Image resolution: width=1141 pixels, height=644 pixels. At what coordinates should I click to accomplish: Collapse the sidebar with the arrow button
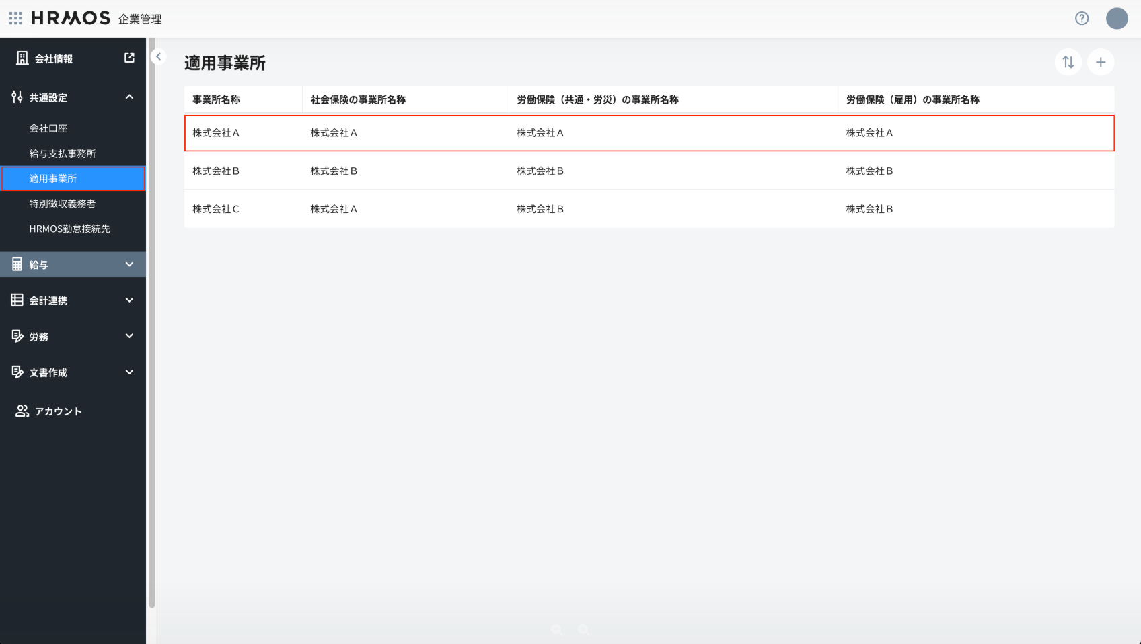(x=159, y=57)
